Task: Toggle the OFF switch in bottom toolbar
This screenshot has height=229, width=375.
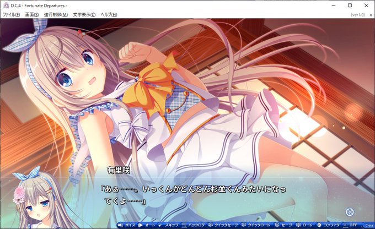Action: pyautogui.click(x=350, y=225)
